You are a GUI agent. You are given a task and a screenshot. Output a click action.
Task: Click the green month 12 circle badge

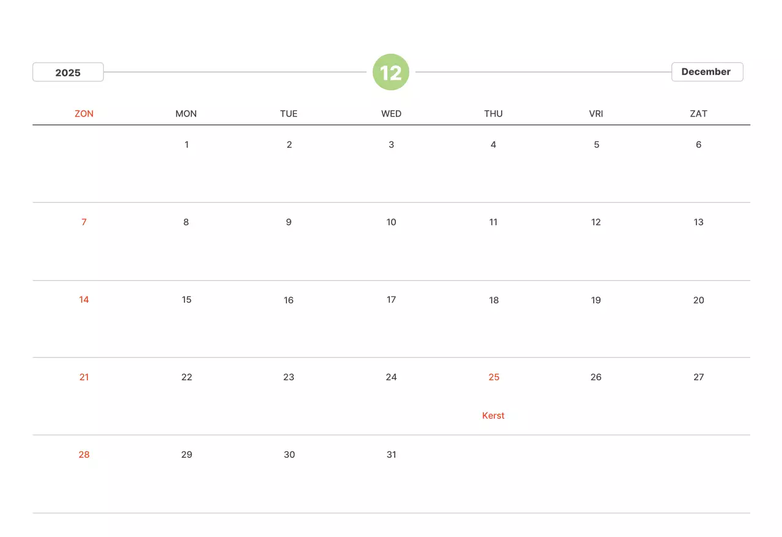click(x=391, y=73)
